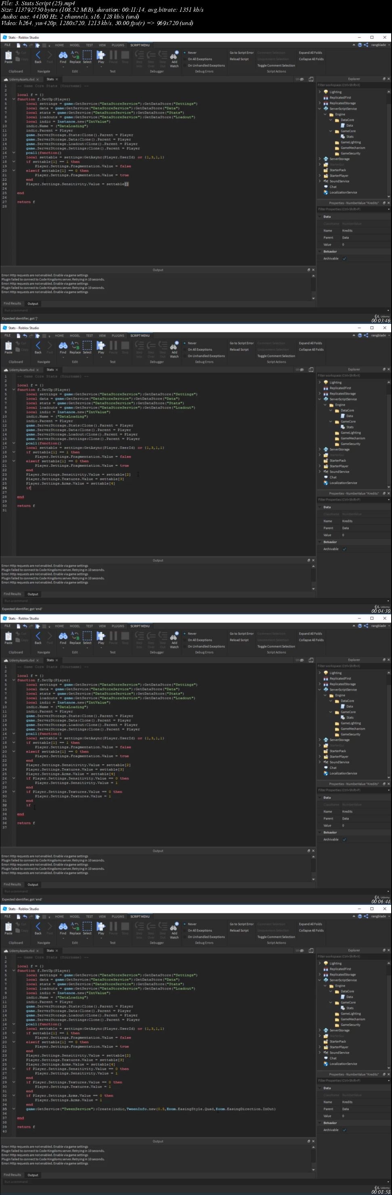
Task: Select the Stats script icon in the 00:03:46 frame's Explorer
Action: pos(343,137)
